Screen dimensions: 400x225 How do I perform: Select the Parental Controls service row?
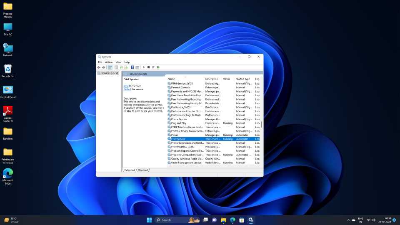(213, 87)
